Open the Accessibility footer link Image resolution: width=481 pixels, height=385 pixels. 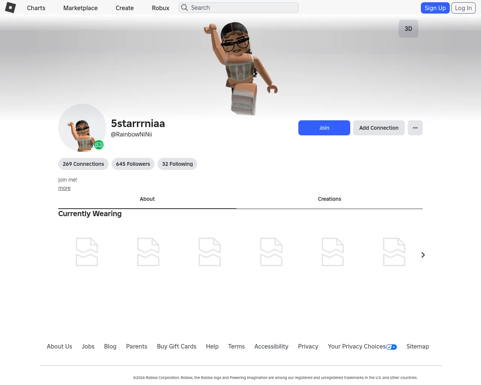(271, 347)
